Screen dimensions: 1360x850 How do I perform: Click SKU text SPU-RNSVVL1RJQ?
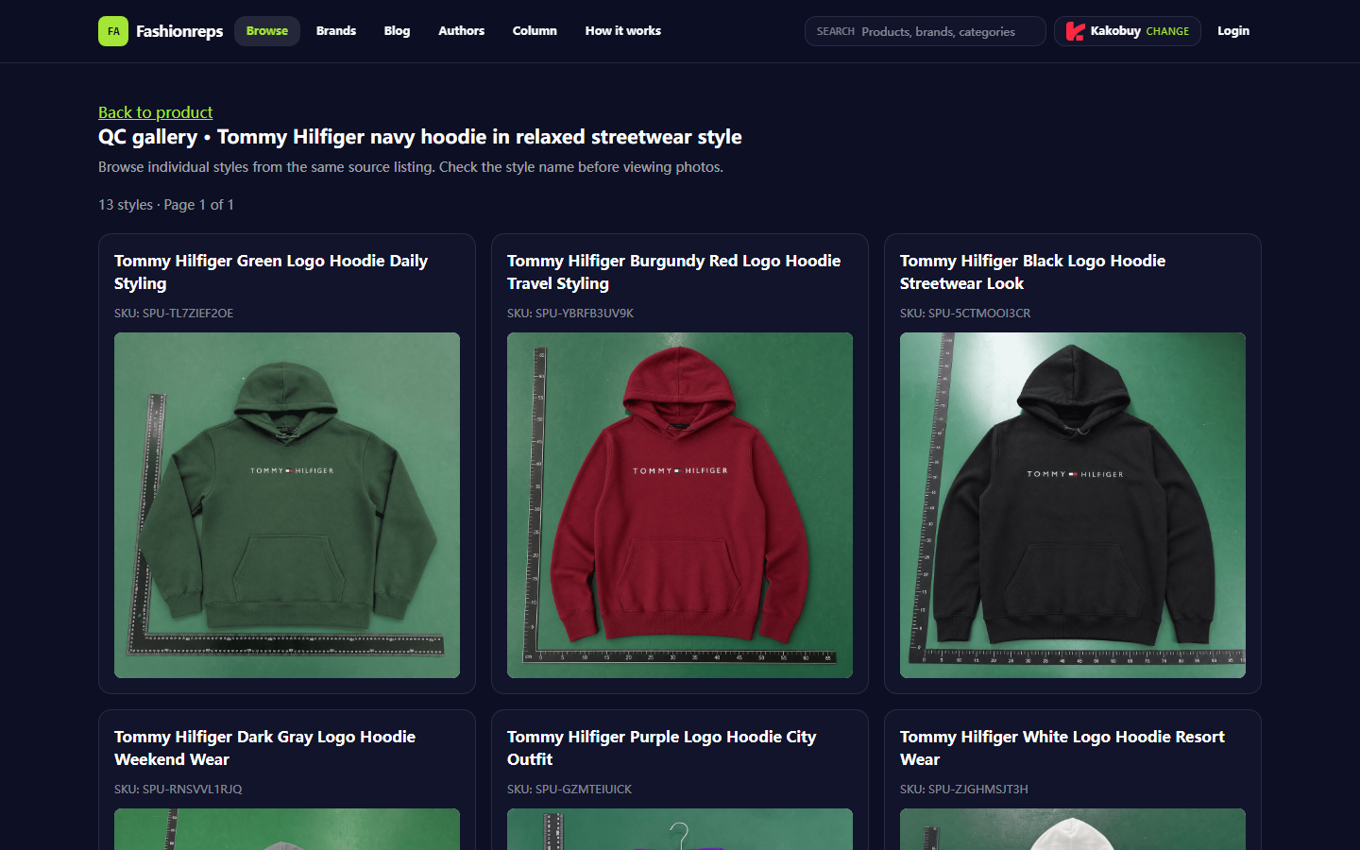(x=178, y=790)
